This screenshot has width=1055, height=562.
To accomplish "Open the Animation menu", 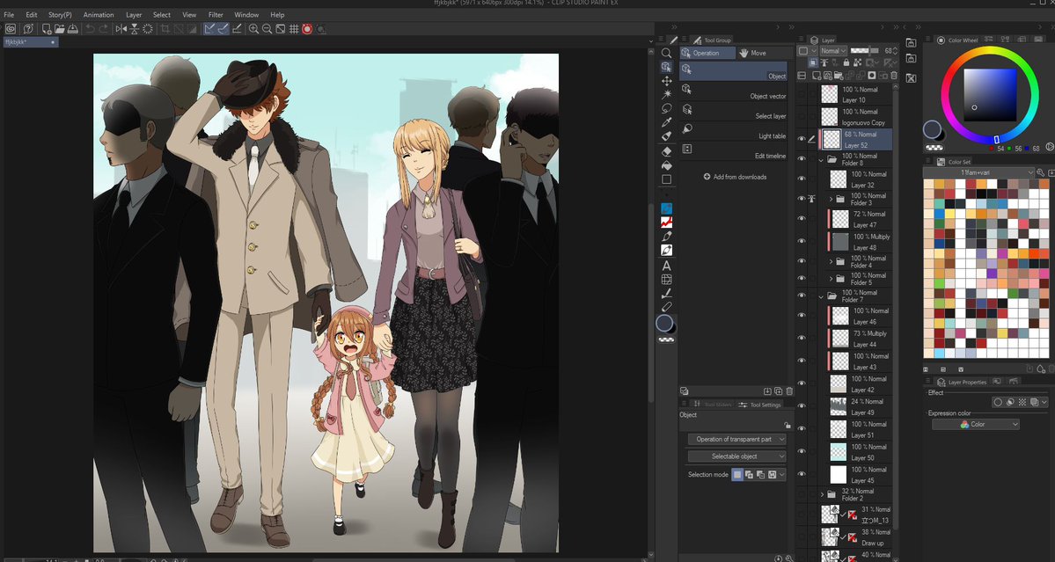I will coord(99,14).
